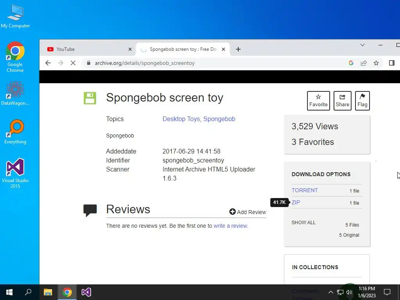Click the Reviews speech bubble icon
Viewport: 400px width, 300px height.
(x=90, y=211)
